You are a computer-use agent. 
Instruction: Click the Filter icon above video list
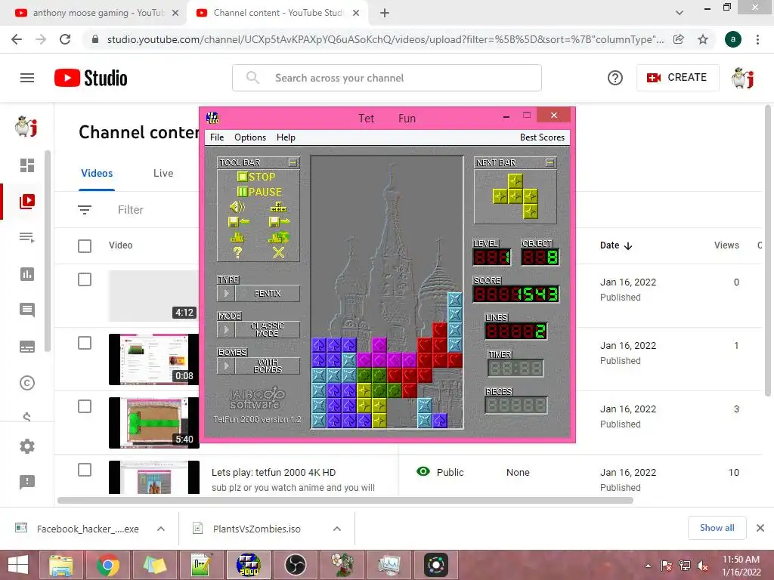85,210
